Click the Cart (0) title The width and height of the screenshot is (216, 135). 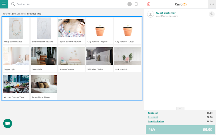click(x=181, y=4)
